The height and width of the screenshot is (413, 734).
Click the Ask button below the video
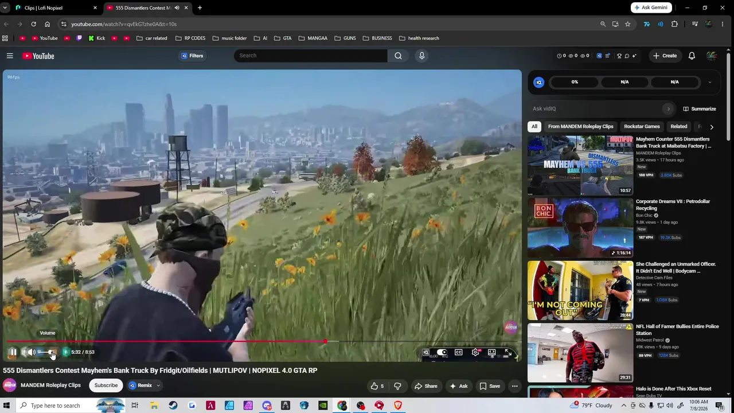[x=459, y=386]
